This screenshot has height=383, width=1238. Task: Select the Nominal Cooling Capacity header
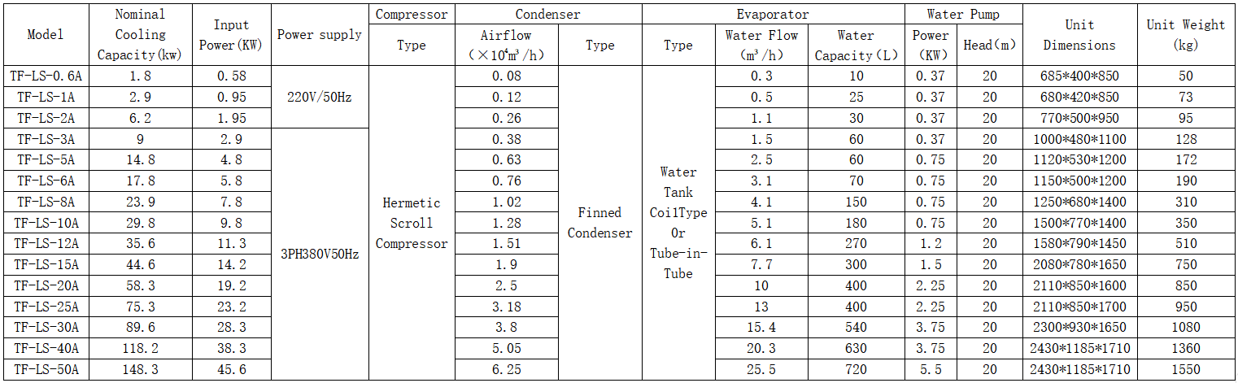(x=140, y=35)
